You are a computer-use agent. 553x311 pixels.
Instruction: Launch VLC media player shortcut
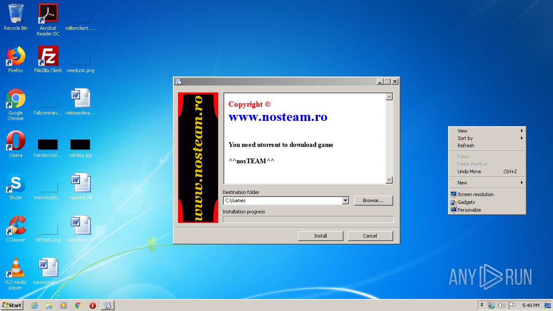[x=16, y=274]
